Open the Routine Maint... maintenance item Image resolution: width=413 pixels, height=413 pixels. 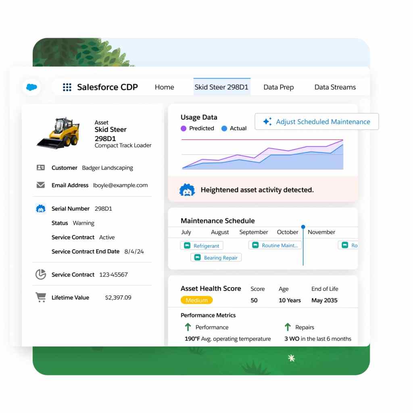pyautogui.click(x=275, y=245)
